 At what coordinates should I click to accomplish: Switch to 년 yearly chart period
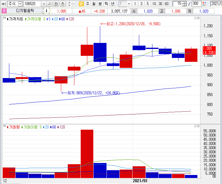[x=112, y=4]
